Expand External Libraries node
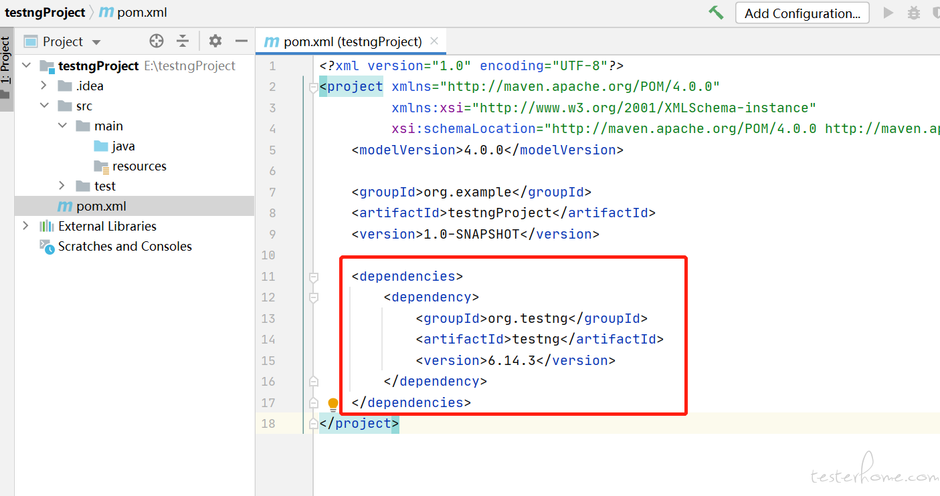The width and height of the screenshot is (940, 496). click(26, 226)
